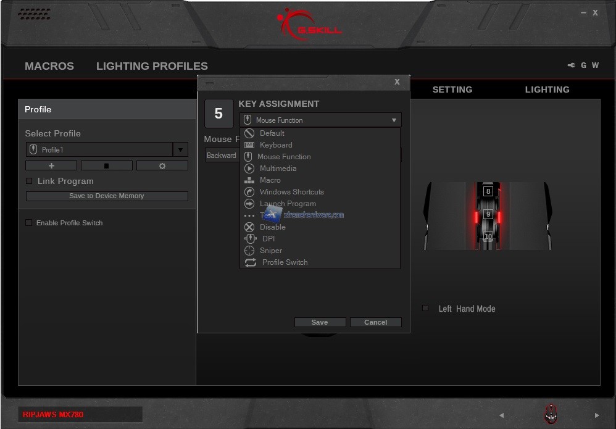Expand the Select Profile dropdown arrow
Viewport: 616px width, 429px height.
click(180, 150)
